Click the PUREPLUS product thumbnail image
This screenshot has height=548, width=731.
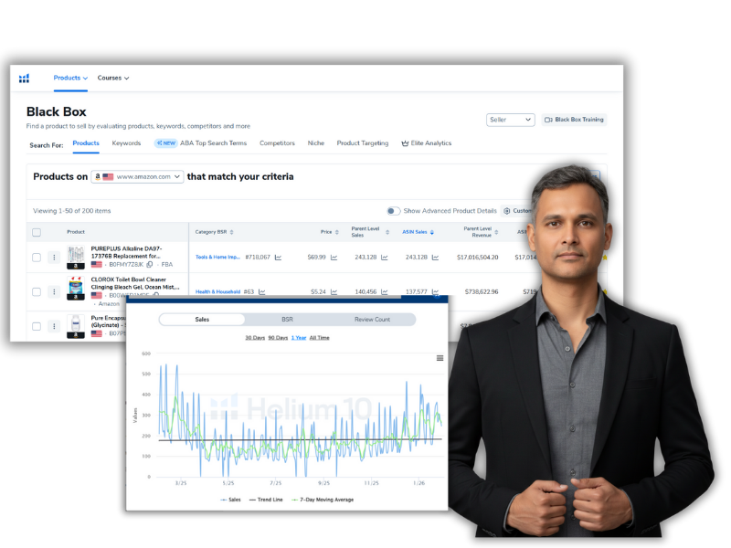75,256
